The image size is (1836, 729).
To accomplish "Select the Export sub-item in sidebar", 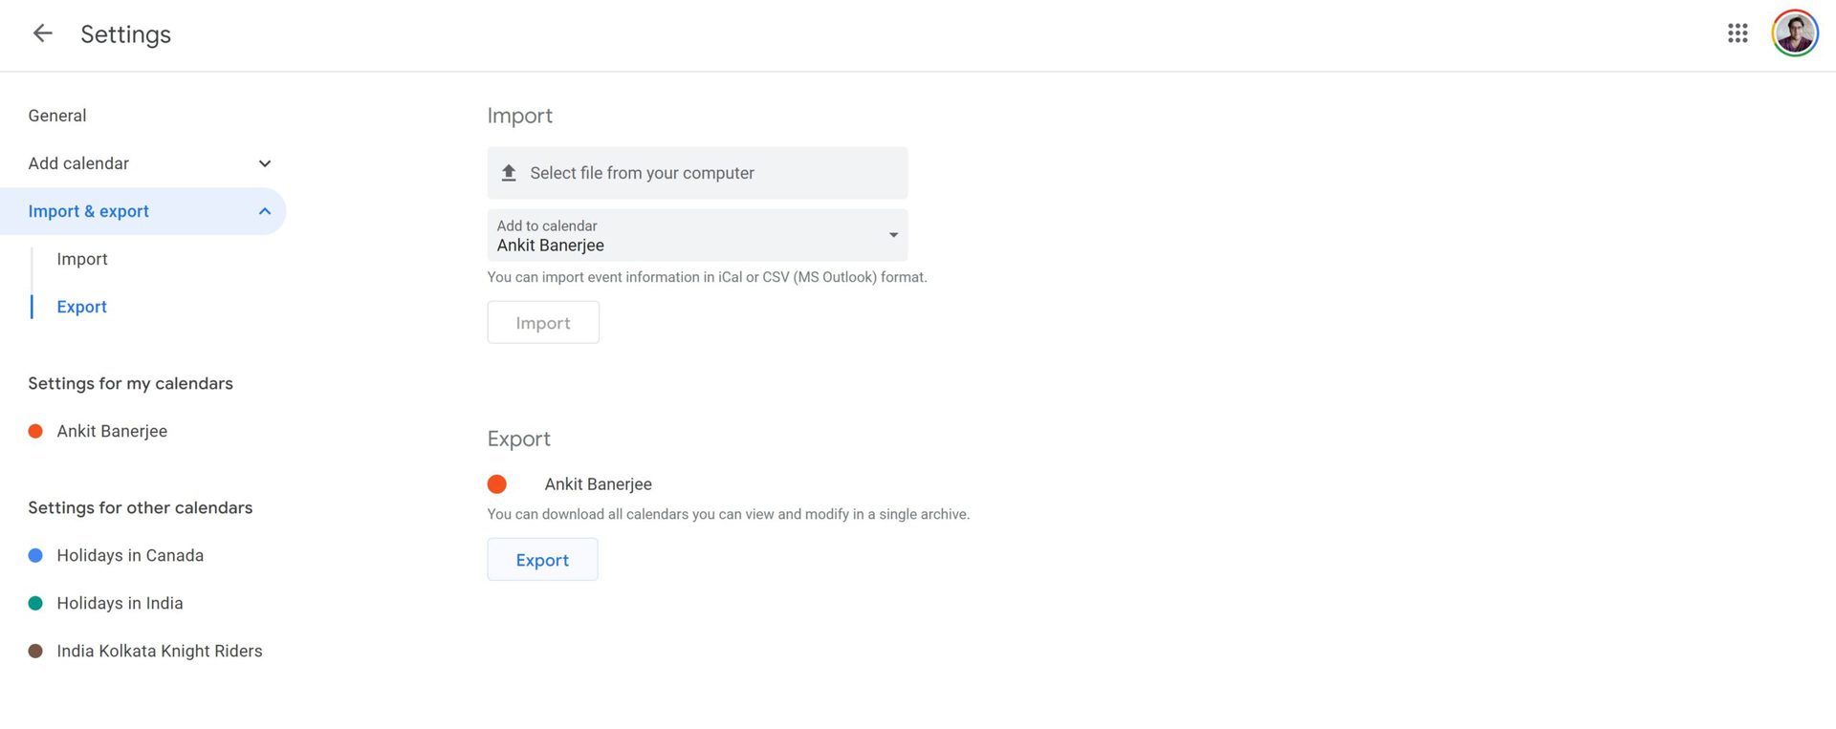I will [82, 307].
